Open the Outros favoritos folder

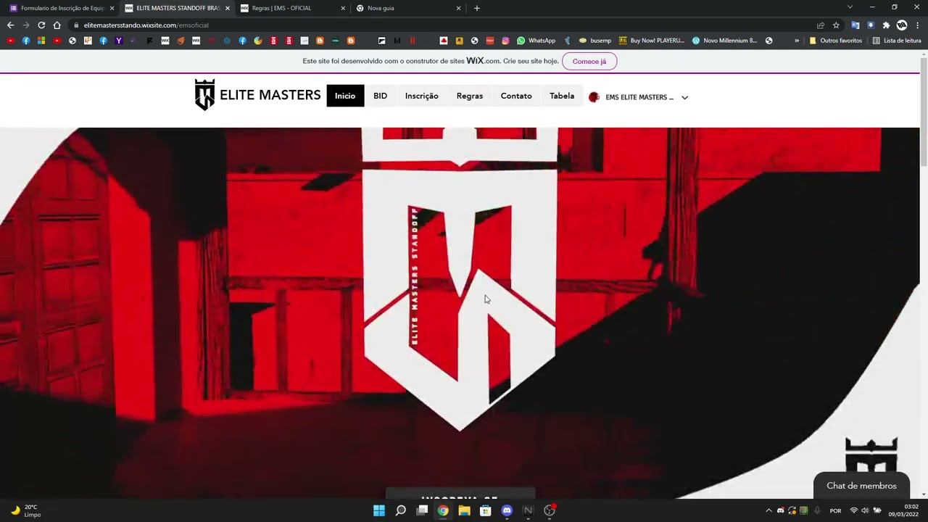coord(835,41)
